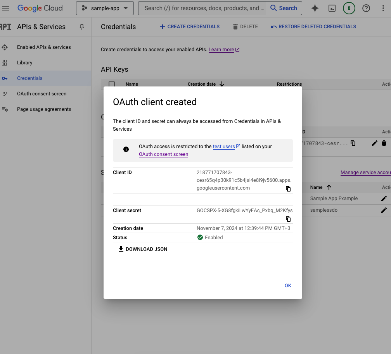
Task: Copy the truncated OAuth client ID in table
Action: point(353,143)
